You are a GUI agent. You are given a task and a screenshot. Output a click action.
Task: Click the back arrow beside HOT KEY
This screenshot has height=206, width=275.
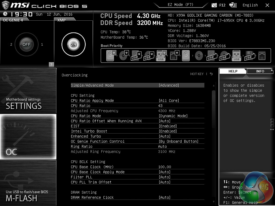[x=211, y=74]
